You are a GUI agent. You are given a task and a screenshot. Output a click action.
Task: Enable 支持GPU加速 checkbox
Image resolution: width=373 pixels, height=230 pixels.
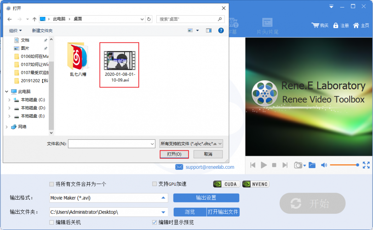tap(154, 184)
